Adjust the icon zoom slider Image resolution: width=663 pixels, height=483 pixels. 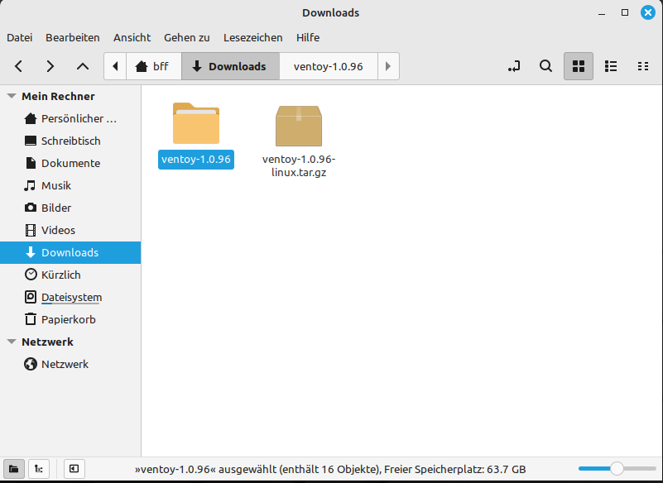617,469
